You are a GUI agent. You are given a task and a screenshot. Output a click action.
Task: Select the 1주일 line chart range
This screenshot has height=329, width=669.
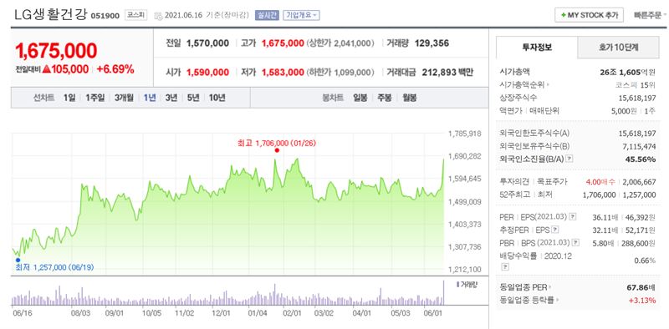coord(94,98)
